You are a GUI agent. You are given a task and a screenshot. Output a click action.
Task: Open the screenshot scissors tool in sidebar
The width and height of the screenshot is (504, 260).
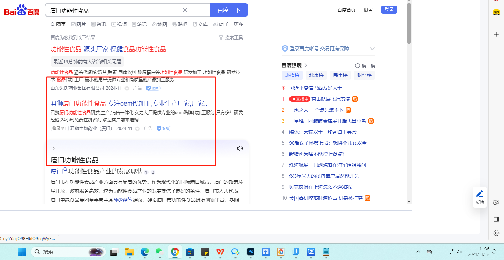(x=496, y=202)
